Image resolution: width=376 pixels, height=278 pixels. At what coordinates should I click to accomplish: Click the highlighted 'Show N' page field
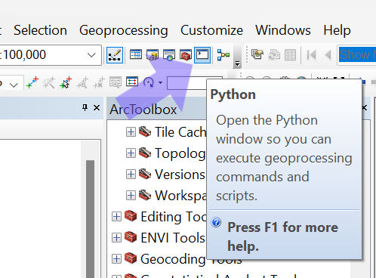tap(357, 55)
